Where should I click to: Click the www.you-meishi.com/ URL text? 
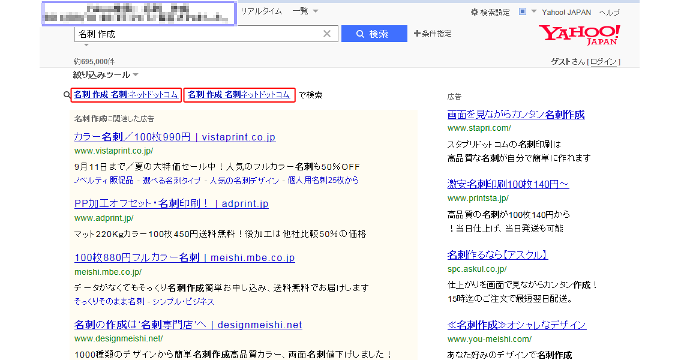(x=490, y=339)
